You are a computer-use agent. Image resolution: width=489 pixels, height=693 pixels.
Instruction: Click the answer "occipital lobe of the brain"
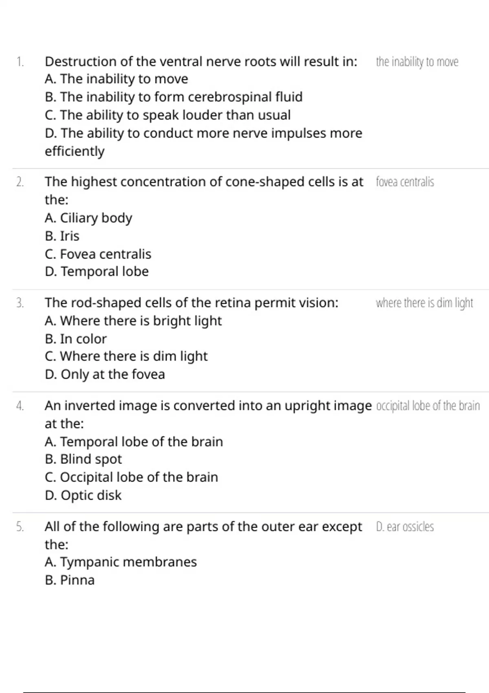click(x=428, y=406)
